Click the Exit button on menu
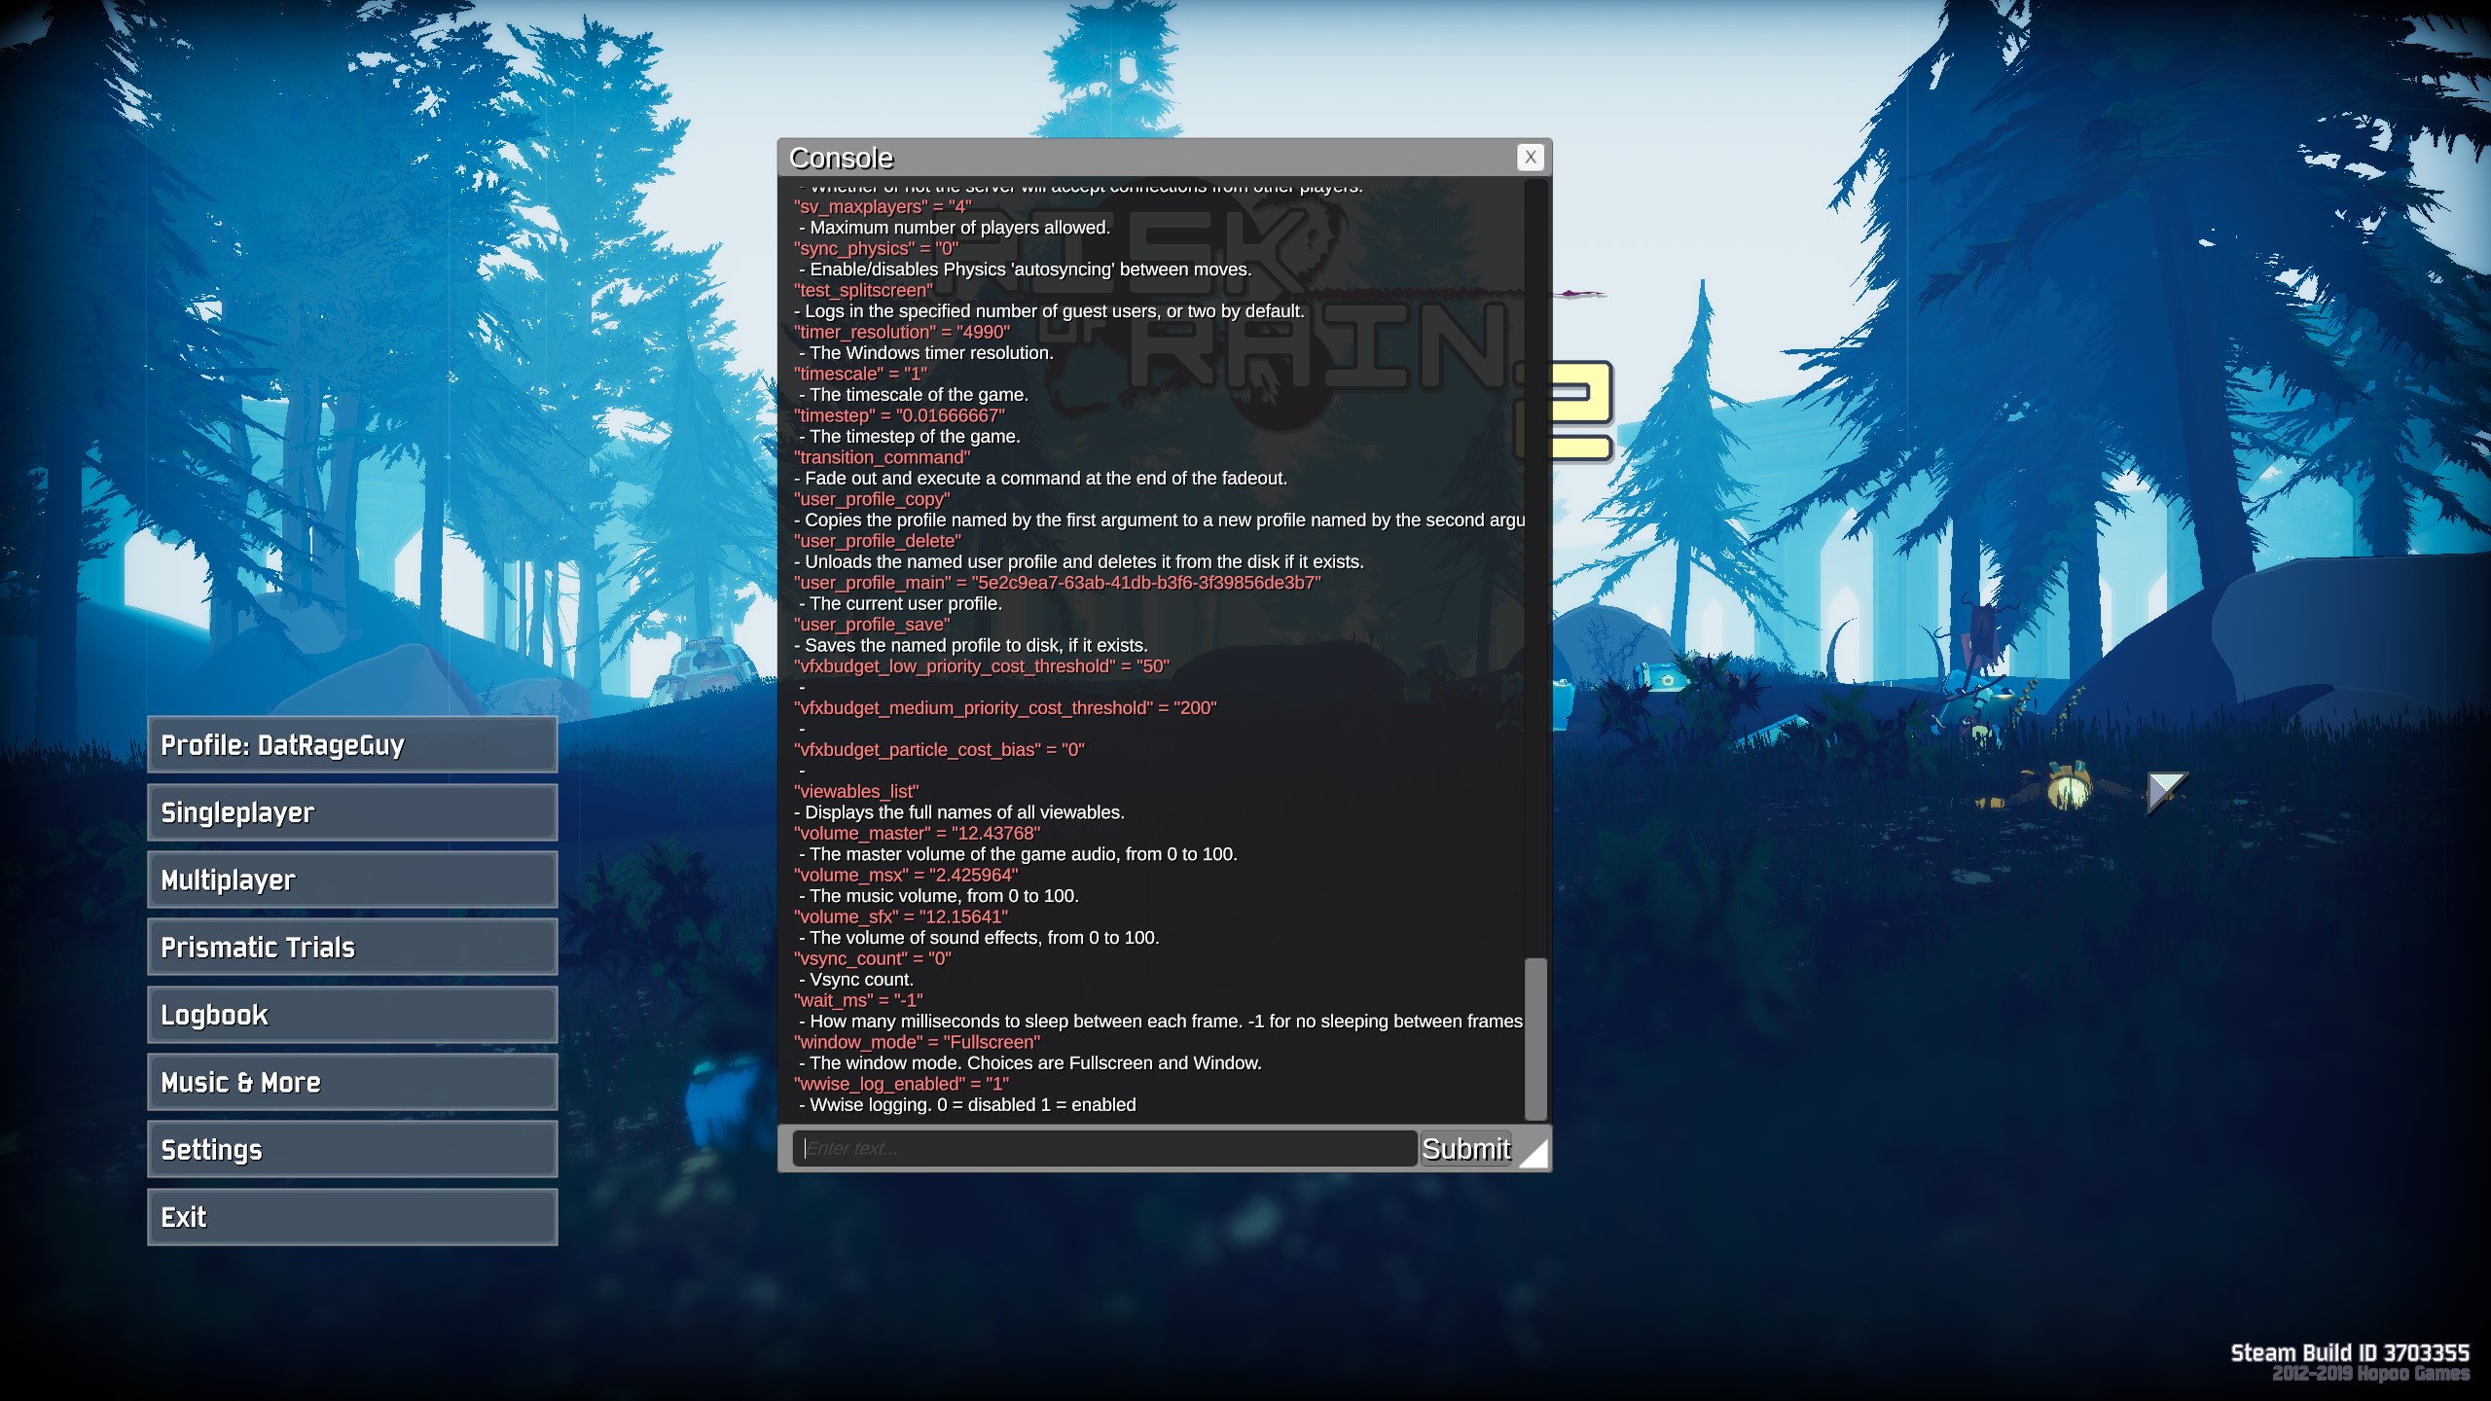Screen dimensions: 2491x1401 (352, 1216)
